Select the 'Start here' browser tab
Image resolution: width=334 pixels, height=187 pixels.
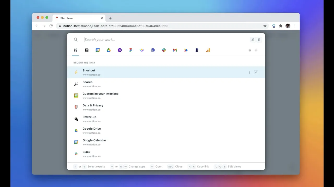79,18
